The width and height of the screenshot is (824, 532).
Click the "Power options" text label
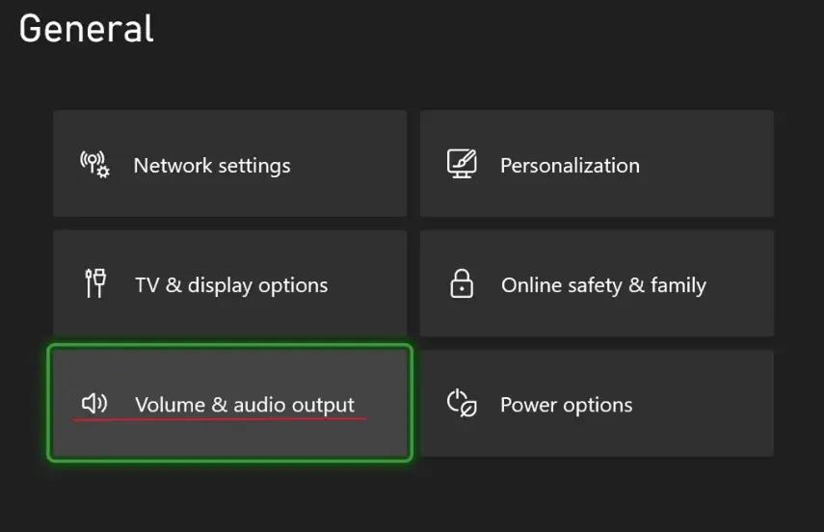[x=566, y=405]
